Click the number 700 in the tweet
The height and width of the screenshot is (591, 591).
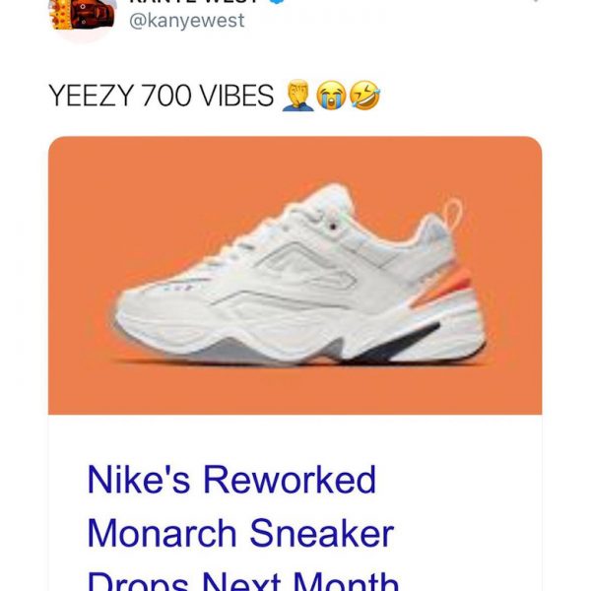163,97
